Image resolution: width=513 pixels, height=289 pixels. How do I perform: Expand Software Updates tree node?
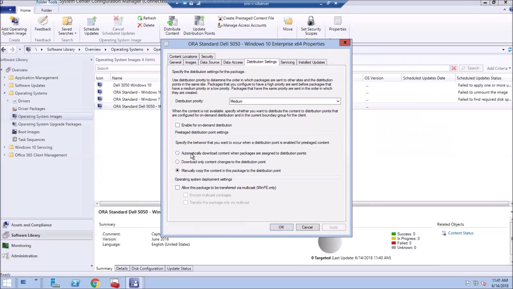click(x=5, y=85)
